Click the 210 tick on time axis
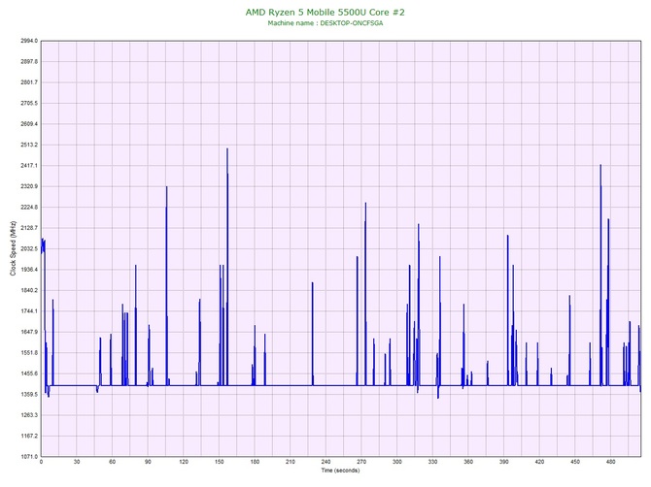This screenshot has height=487, width=651. (x=291, y=462)
